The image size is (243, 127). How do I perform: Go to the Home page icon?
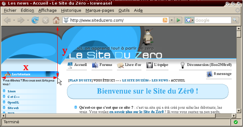(x=56, y=20)
